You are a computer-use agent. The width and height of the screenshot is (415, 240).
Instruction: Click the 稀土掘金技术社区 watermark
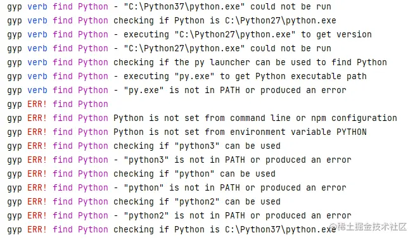pyautogui.click(x=368, y=227)
